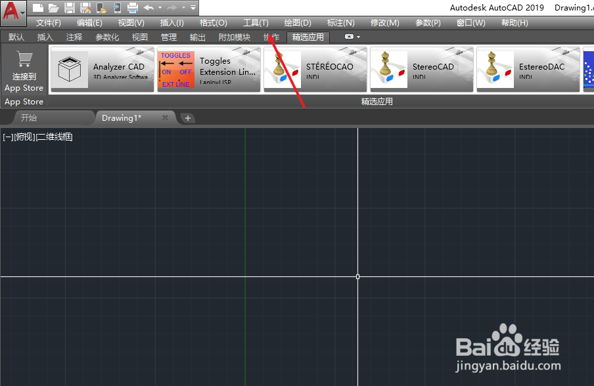Click the 精选应用 panel title bar
This screenshot has width=594, height=386.
(377, 101)
